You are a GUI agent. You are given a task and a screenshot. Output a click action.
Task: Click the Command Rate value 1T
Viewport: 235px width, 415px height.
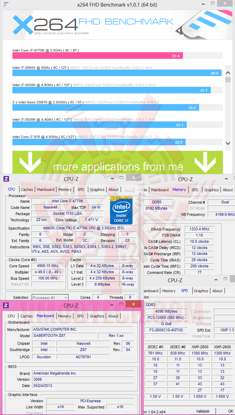(x=199, y=273)
